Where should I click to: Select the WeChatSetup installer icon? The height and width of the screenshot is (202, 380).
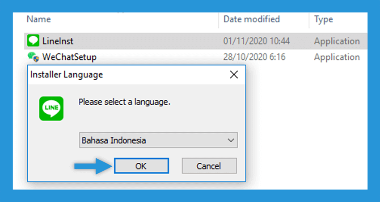(33, 57)
